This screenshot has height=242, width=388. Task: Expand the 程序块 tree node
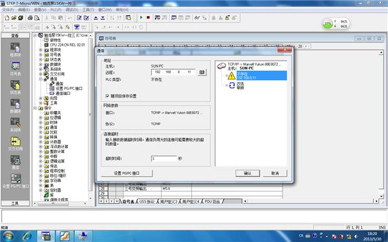point(41,50)
